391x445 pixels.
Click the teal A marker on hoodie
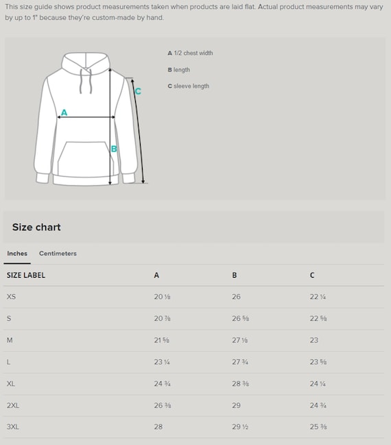point(64,112)
